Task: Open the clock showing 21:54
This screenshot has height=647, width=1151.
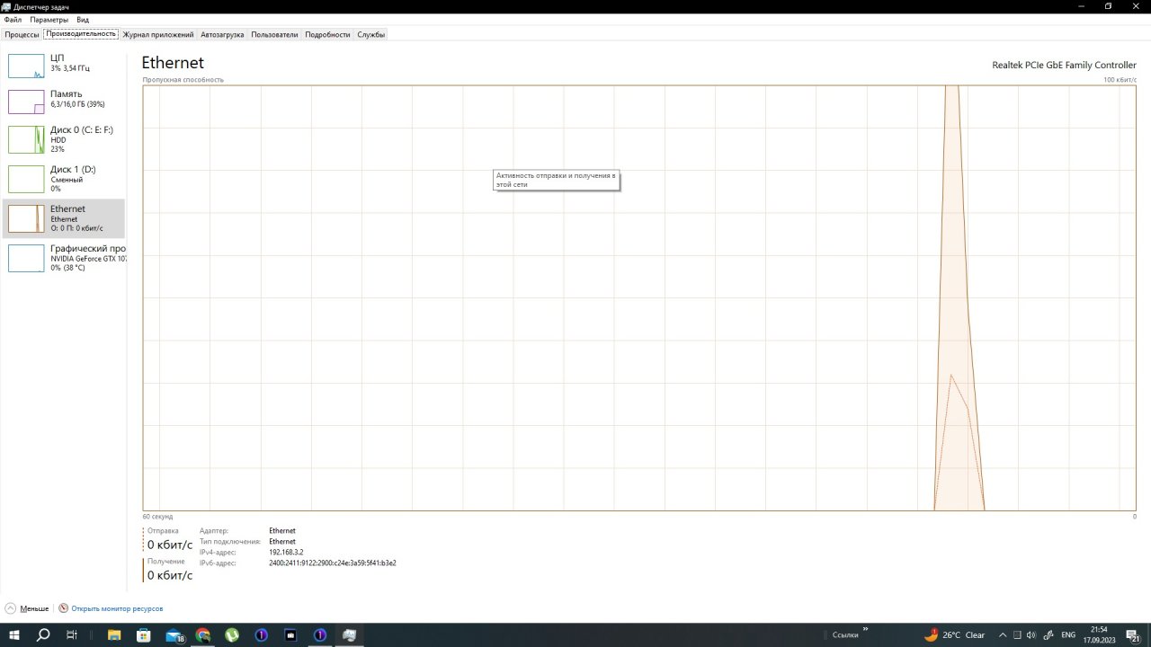Action: [x=1098, y=635]
